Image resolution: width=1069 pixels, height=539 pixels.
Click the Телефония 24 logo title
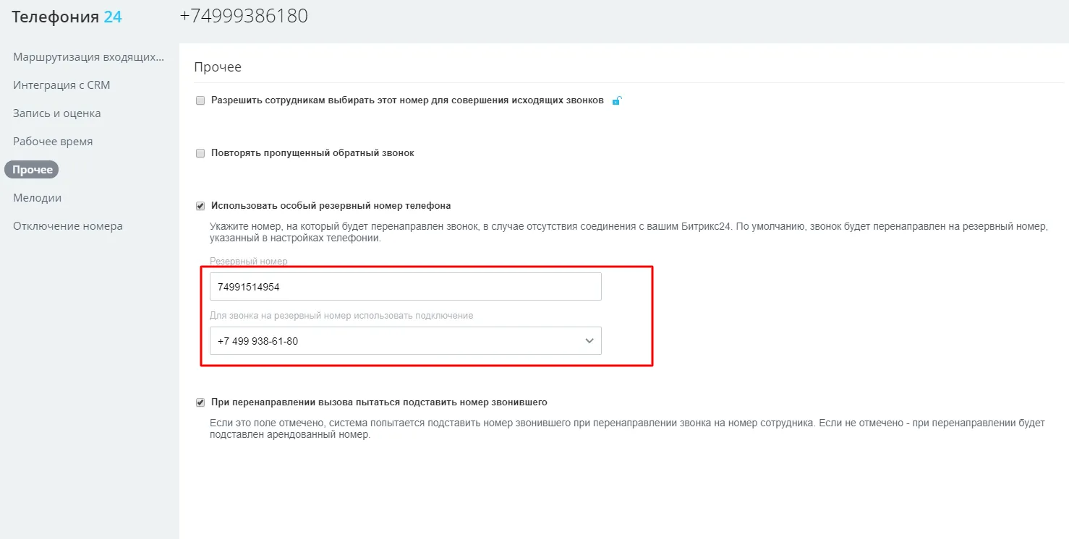click(67, 17)
